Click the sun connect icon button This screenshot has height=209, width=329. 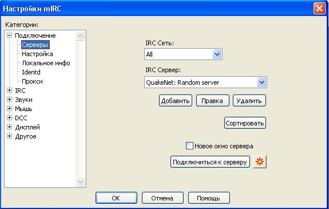click(x=260, y=161)
